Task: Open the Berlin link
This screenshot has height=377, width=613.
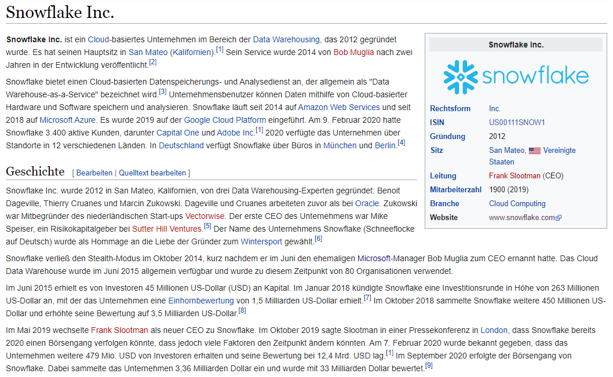Action: (385, 146)
